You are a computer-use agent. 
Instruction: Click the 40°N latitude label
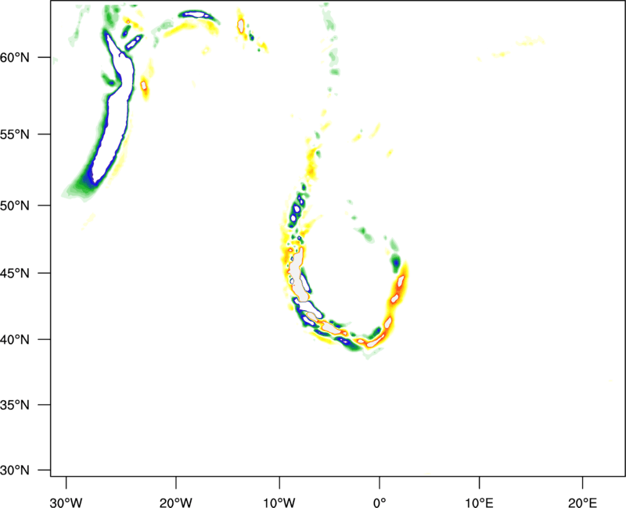click(15, 340)
